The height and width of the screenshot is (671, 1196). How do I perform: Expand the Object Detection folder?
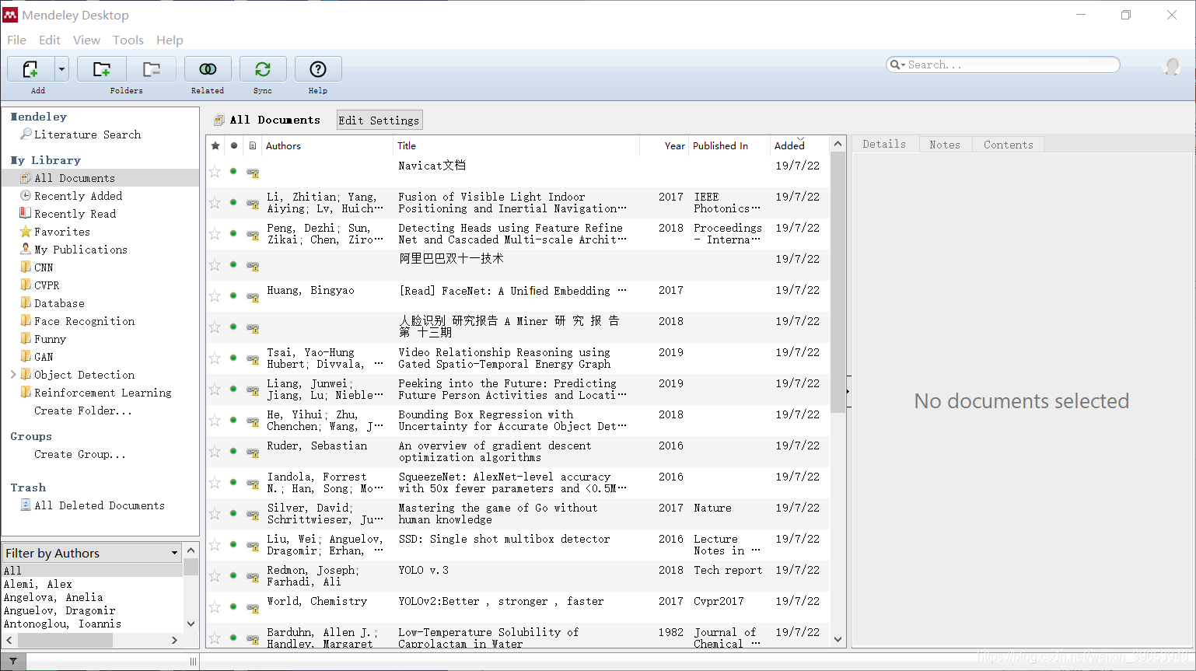(x=13, y=375)
